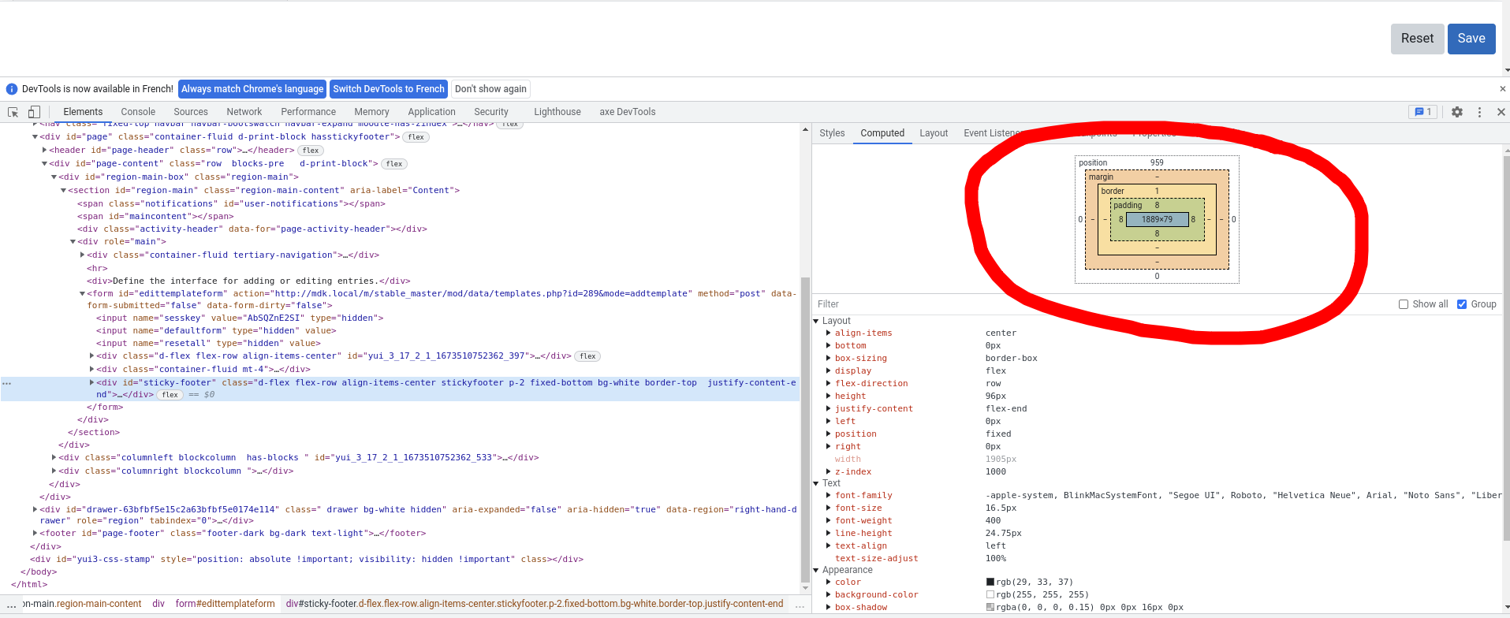Open the Application tab

click(x=431, y=112)
